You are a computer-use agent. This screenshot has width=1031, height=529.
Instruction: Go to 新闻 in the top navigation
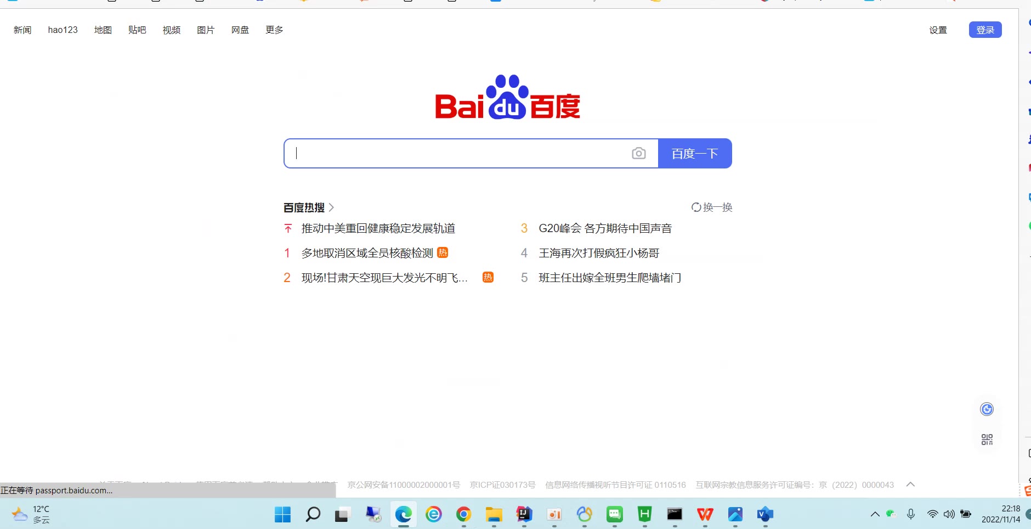pos(22,30)
